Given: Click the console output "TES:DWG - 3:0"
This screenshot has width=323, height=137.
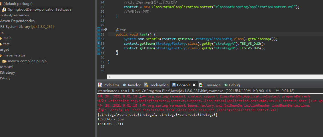Looking at the screenshot, I should pyautogui.click(x=110, y=119).
